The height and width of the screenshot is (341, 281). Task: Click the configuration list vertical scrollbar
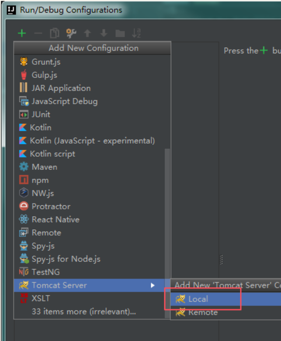[x=167, y=233]
